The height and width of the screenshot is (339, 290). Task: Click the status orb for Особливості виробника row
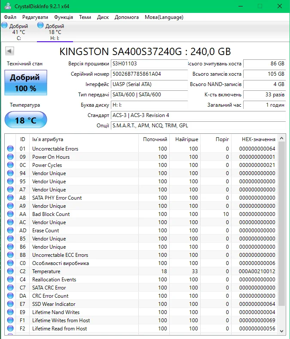pyautogui.click(x=10, y=263)
